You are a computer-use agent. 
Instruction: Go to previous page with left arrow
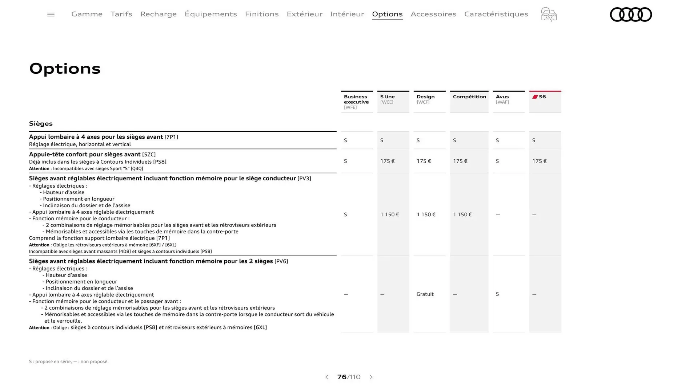326,377
